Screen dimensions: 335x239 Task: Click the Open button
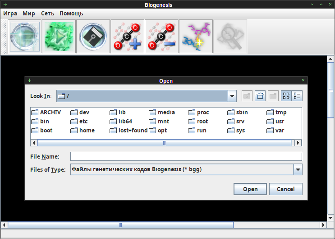click(250, 189)
